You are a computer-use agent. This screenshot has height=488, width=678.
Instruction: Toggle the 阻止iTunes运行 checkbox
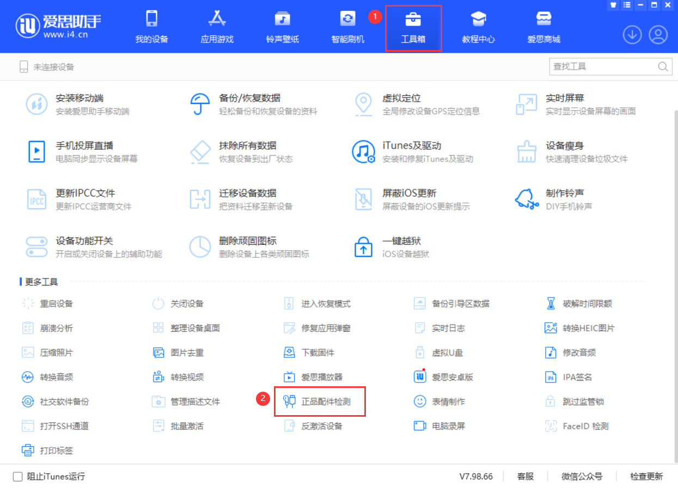pos(18,477)
